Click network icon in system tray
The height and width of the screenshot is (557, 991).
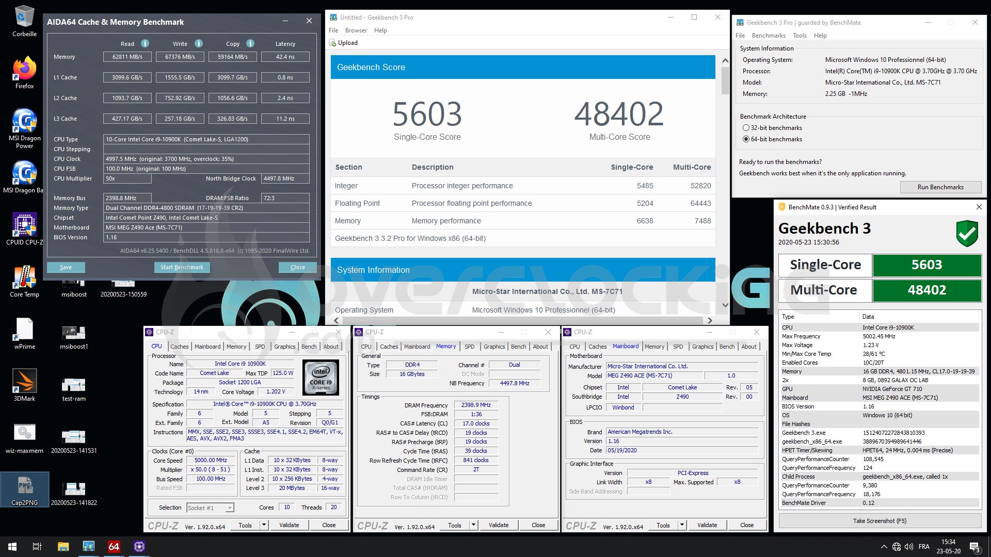[x=897, y=547]
